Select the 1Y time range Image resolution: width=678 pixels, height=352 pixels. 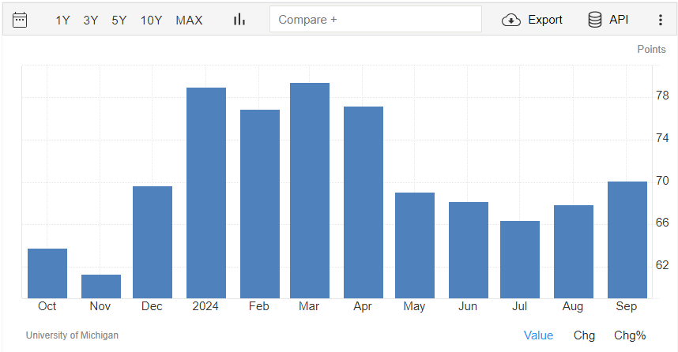coord(62,21)
